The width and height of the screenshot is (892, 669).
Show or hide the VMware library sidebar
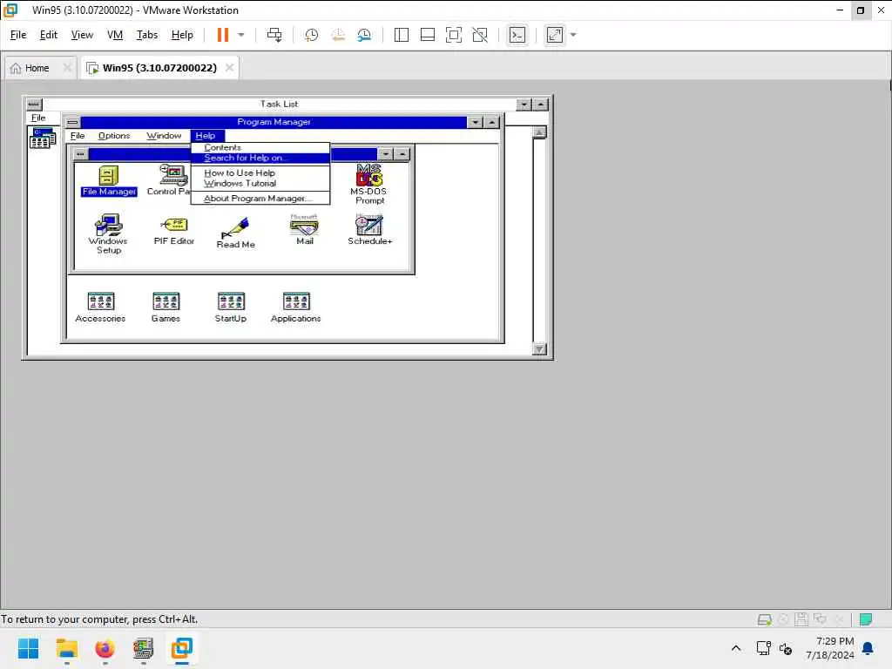tap(401, 35)
